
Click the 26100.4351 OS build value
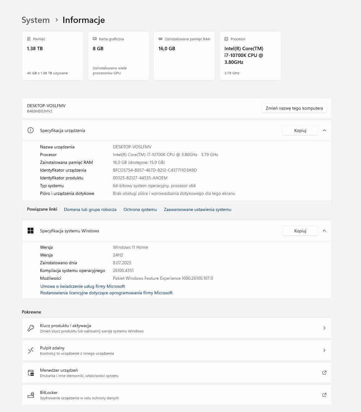(123, 270)
